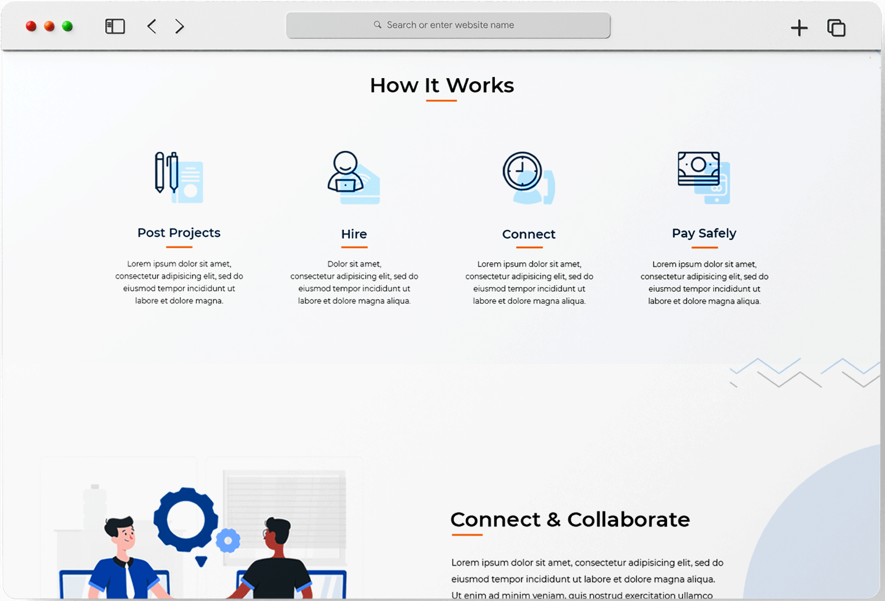Click the search magnifier in address bar

pos(377,25)
